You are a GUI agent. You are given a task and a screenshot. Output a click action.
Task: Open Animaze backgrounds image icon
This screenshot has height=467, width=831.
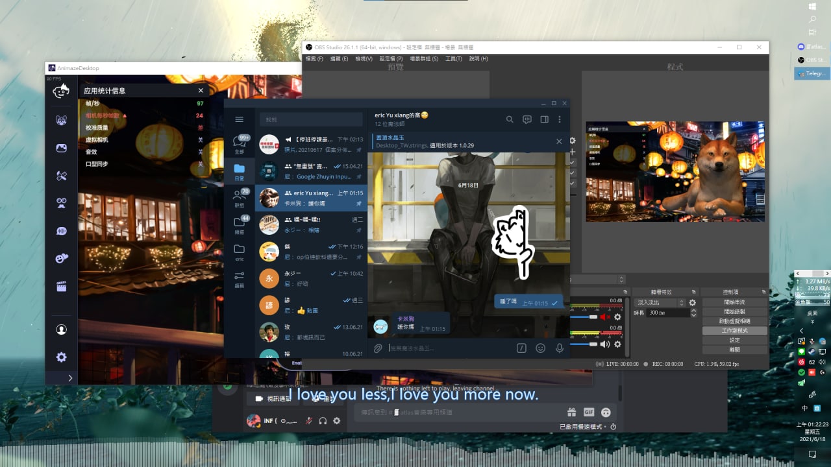[x=61, y=148]
